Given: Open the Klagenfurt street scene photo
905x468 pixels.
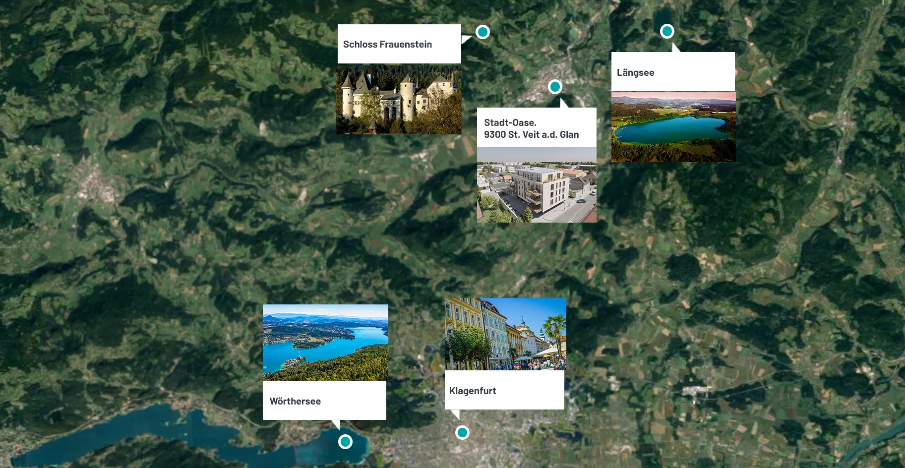Looking at the screenshot, I should click(x=505, y=333).
